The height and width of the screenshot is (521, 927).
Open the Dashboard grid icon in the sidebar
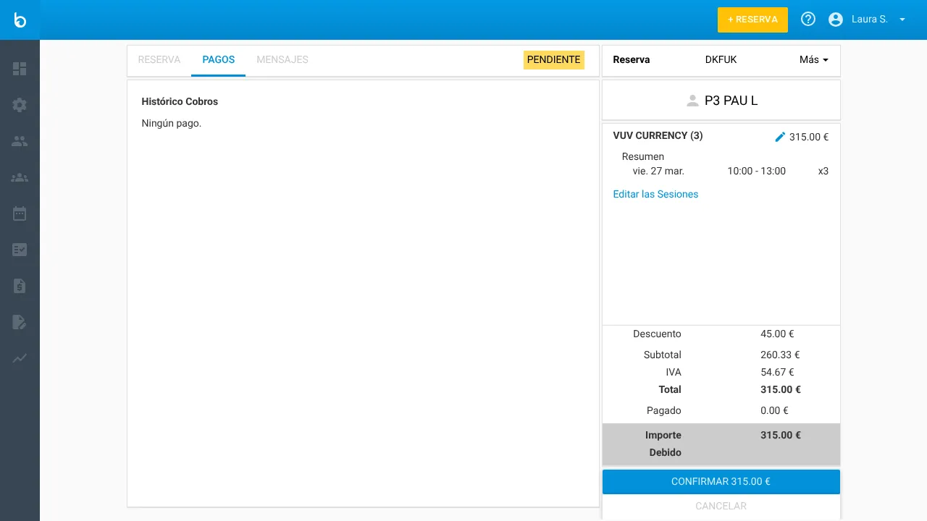pos(20,69)
